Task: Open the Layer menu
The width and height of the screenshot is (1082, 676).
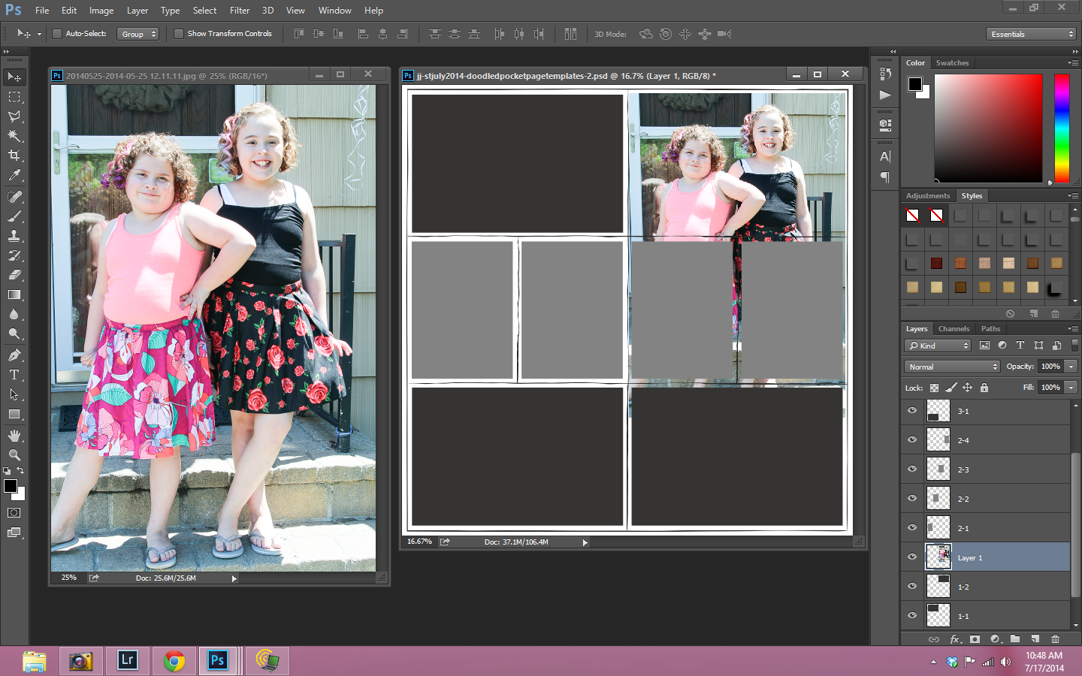Action: pyautogui.click(x=138, y=11)
